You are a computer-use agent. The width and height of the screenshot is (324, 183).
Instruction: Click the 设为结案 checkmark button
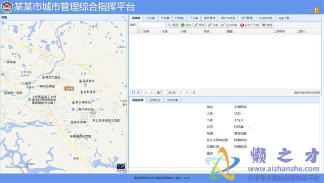(x=229, y=25)
